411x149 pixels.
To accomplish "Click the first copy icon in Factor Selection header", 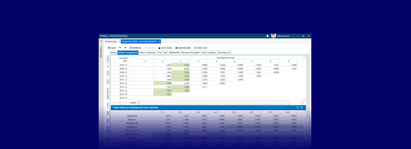I will [x=298, y=108].
